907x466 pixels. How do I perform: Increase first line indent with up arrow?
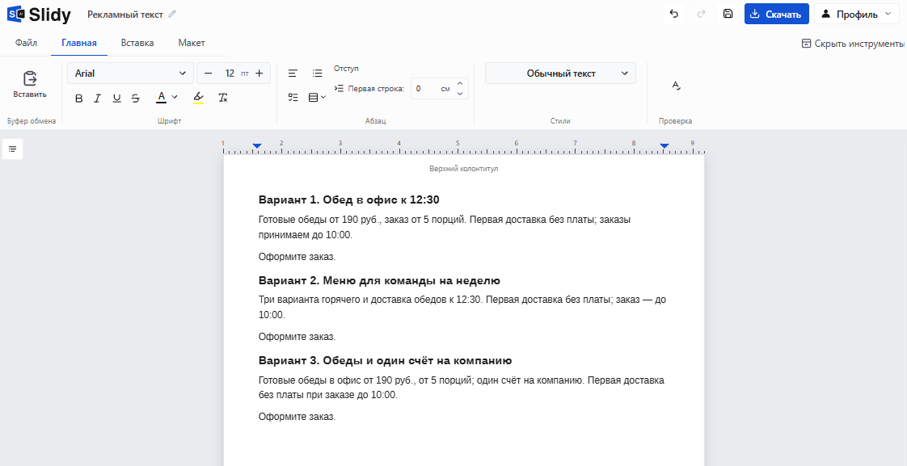pos(460,83)
